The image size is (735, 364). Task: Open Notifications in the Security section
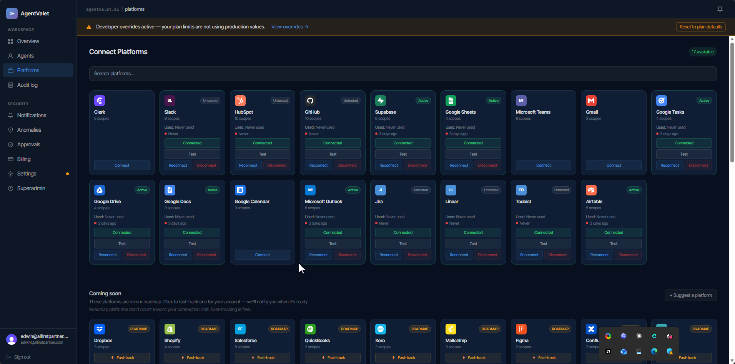pos(38,115)
